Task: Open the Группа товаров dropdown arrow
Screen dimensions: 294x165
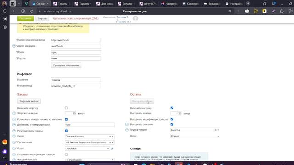Action: point(218,130)
